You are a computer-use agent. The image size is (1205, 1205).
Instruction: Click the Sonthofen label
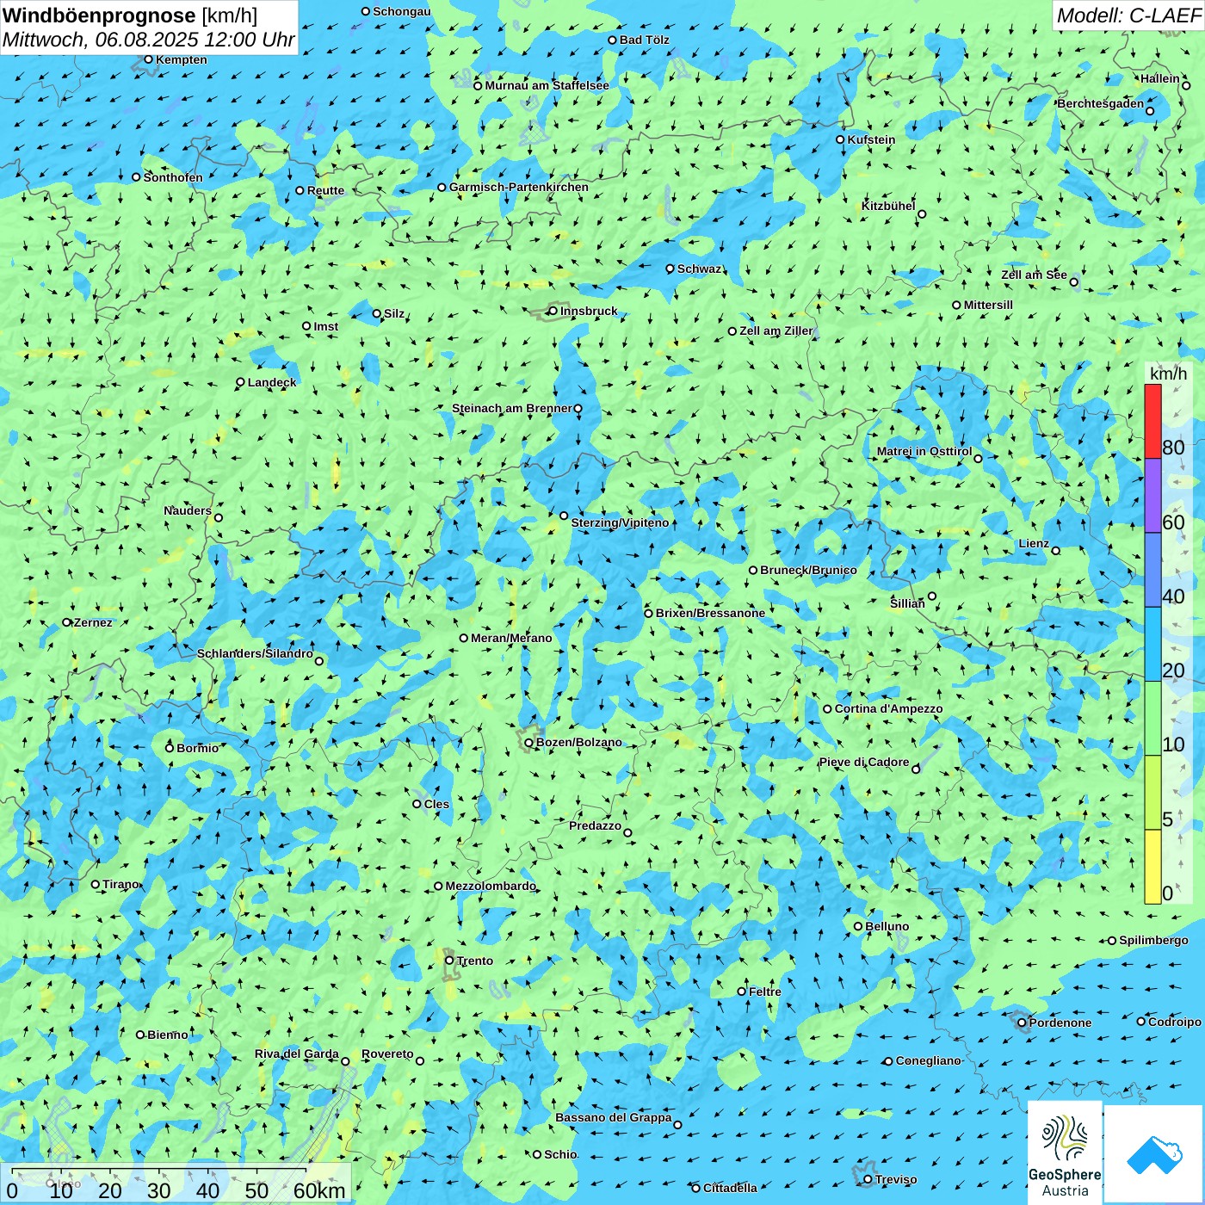pos(173,177)
